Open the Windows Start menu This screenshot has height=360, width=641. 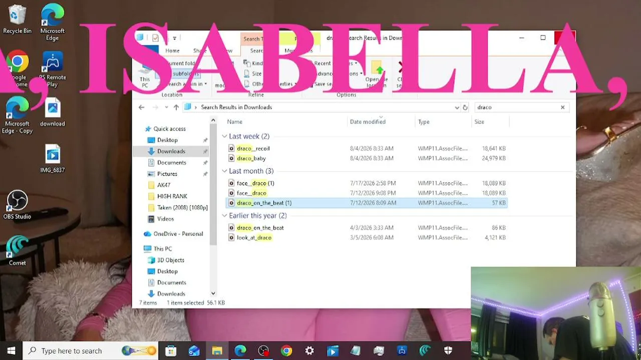tap(11, 350)
